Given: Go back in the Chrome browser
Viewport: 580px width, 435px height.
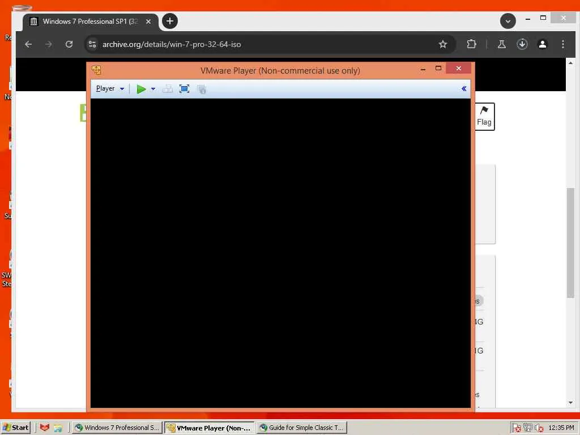Looking at the screenshot, I should click(28, 44).
